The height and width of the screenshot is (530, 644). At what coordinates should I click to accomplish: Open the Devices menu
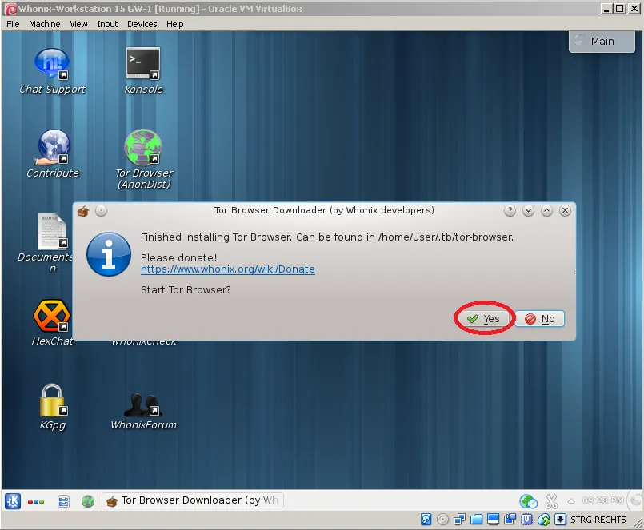142,24
